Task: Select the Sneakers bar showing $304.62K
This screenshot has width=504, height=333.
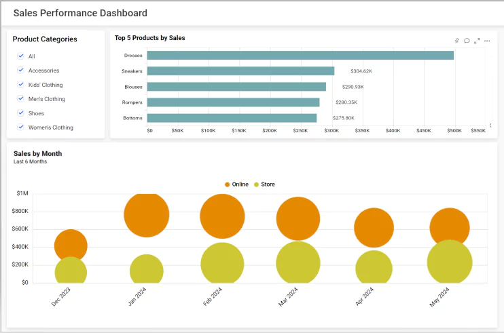Action: 240,71
